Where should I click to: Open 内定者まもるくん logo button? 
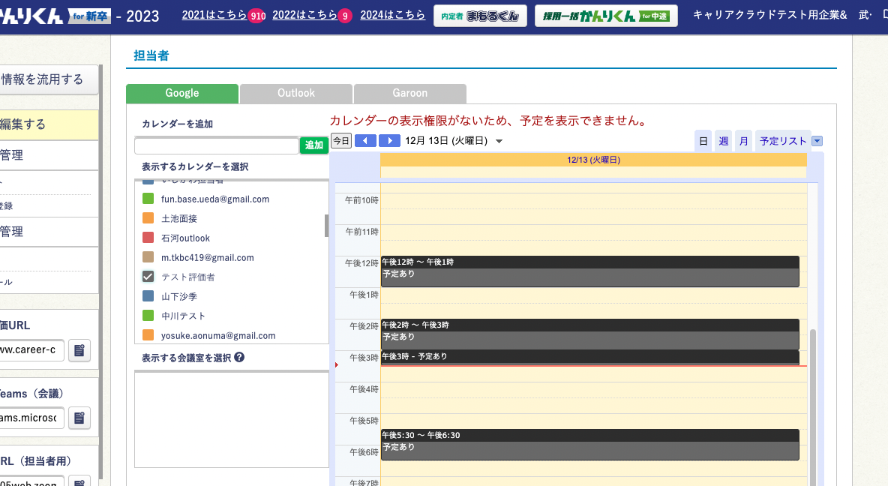coord(480,16)
